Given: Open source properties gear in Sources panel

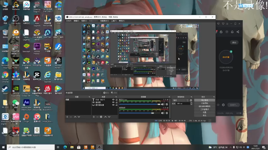Looking at the screenshot, I should [101, 117].
